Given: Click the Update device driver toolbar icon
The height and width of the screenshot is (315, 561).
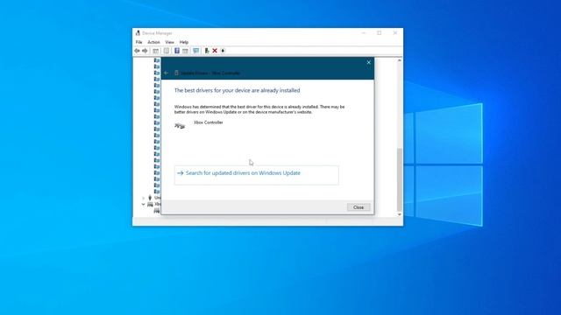Looking at the screenshot, I should pyautogui.click(x=207, y=51).
